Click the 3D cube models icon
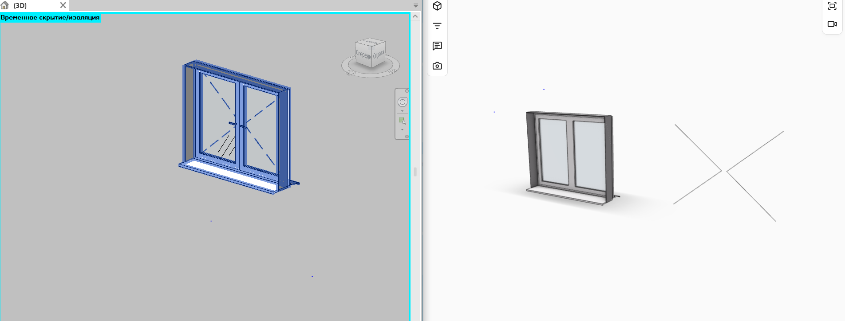This screenshot has height=321, width=845. coord(437,6)
